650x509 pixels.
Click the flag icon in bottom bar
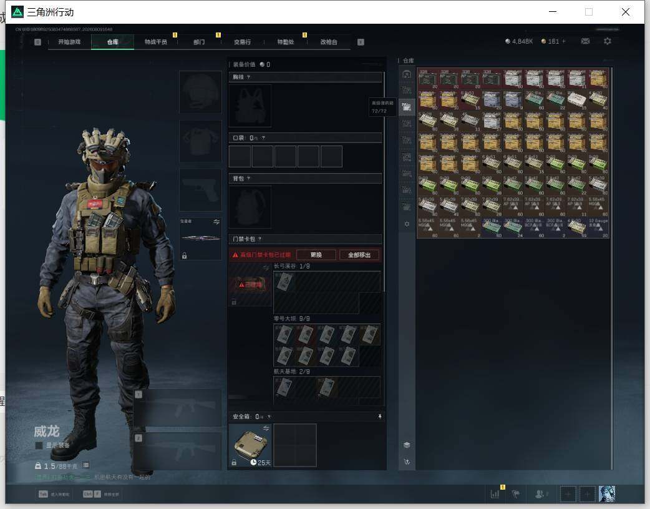[516, 493]
